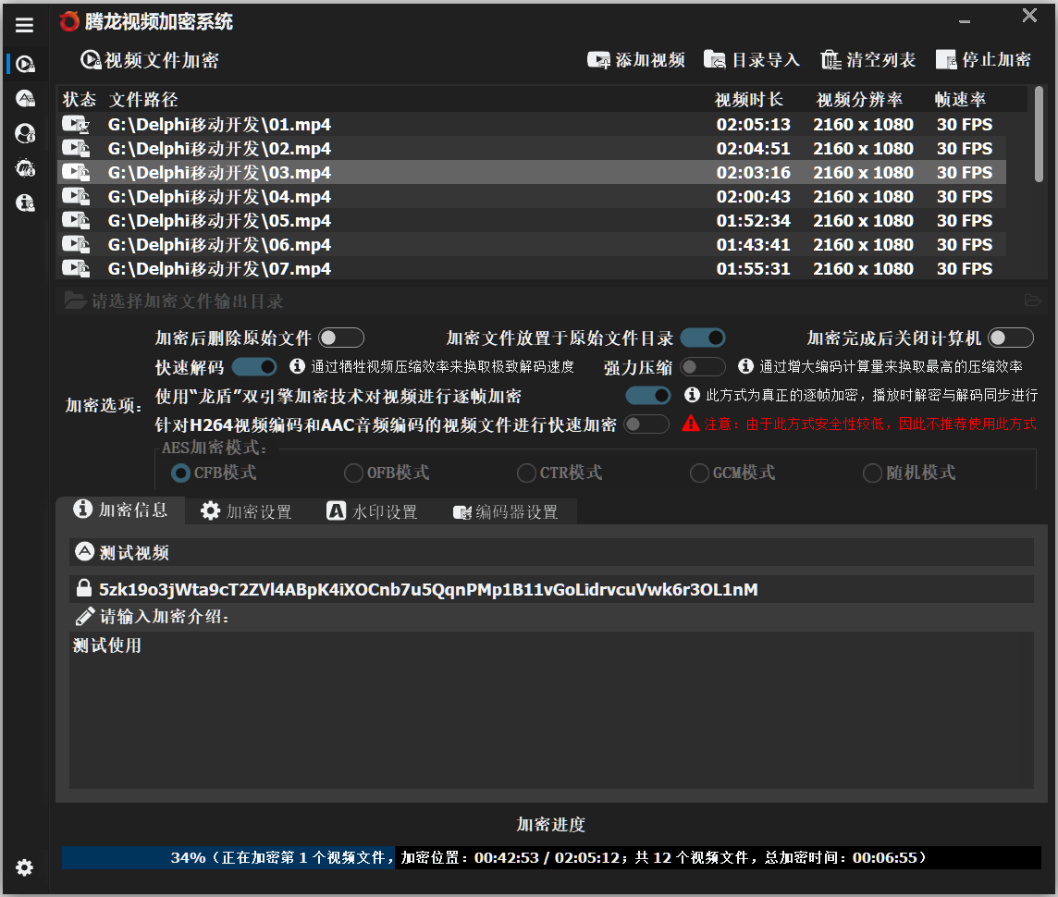Toggle 加密后删除原始文件 switch
1058x897 pixels.
tap(340, 338)
